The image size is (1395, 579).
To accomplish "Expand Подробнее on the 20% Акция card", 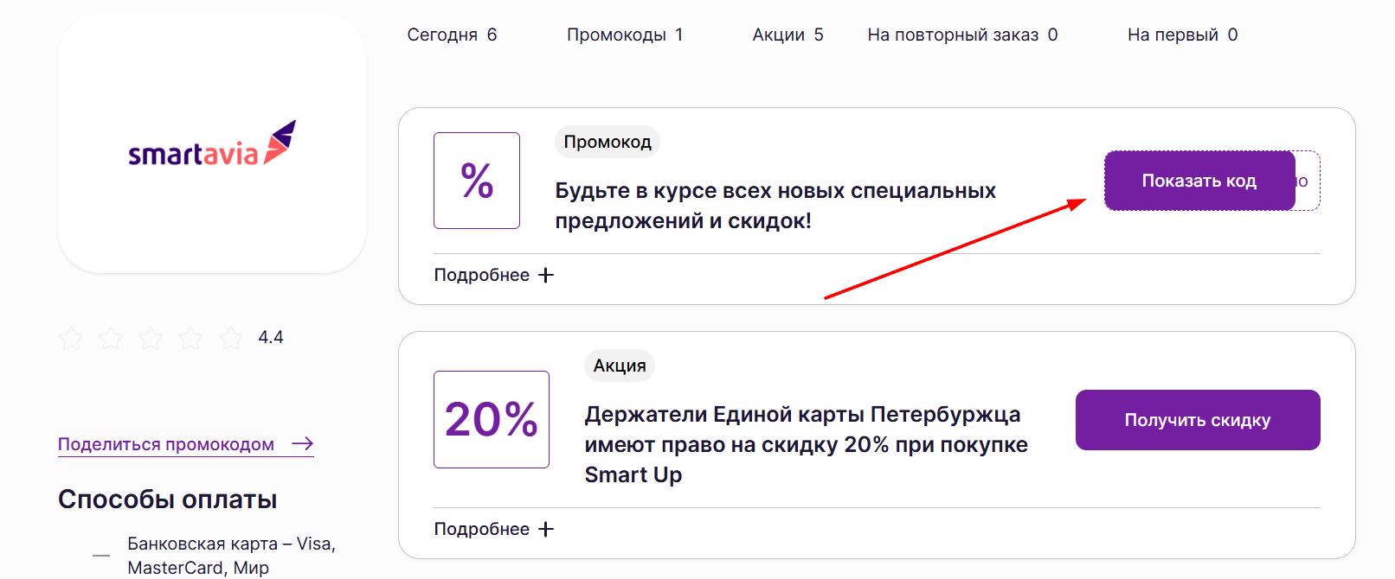I will (x=481, y=528).
